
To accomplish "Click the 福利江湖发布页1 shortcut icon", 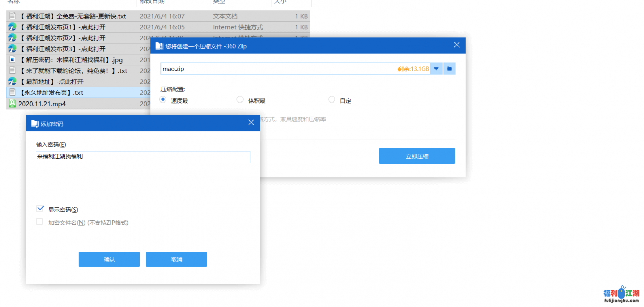I will (x=12, y=27).
